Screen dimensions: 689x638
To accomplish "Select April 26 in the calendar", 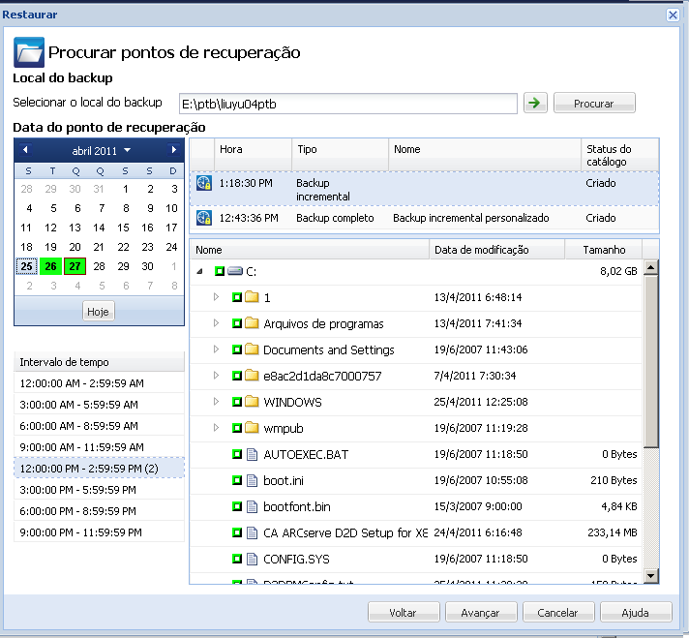I will click(x=51, y=266).
